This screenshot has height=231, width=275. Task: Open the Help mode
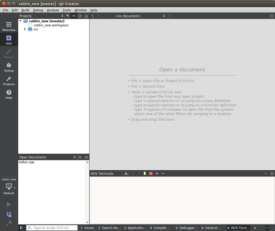coord(9,94)
